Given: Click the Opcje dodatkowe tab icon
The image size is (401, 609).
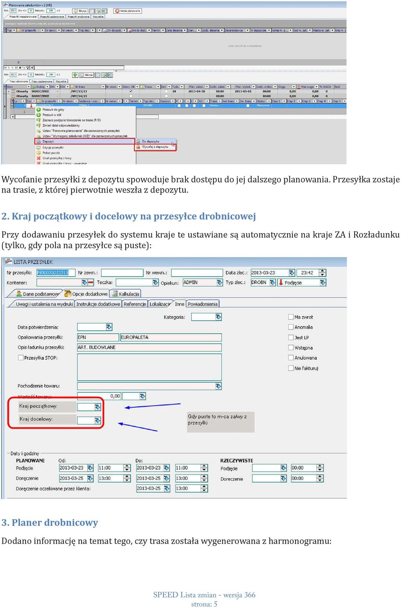Looking at the screenshot, I should click(x=68, y=294).
